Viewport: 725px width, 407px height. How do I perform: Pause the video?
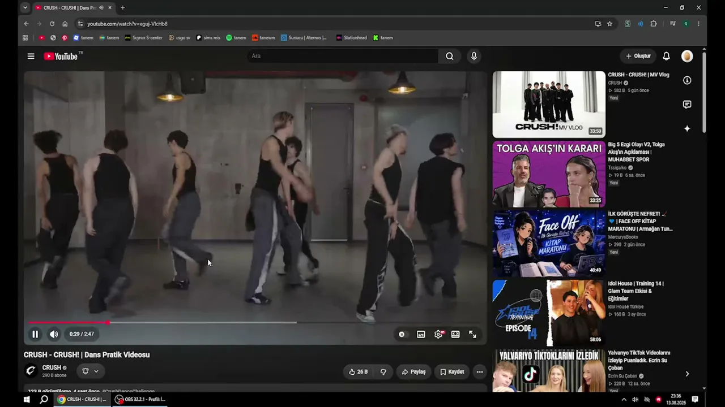click(35, 334)
